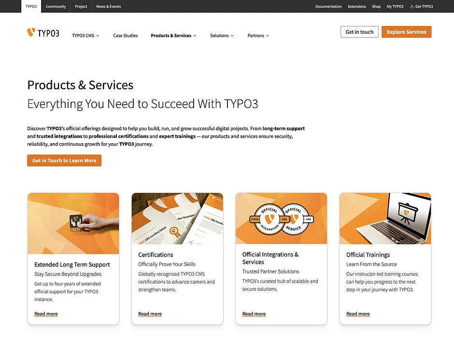Expand the Solutions menu chevron
The width and height of the screenshot is (454, 340).
click(x=232, y=36)
